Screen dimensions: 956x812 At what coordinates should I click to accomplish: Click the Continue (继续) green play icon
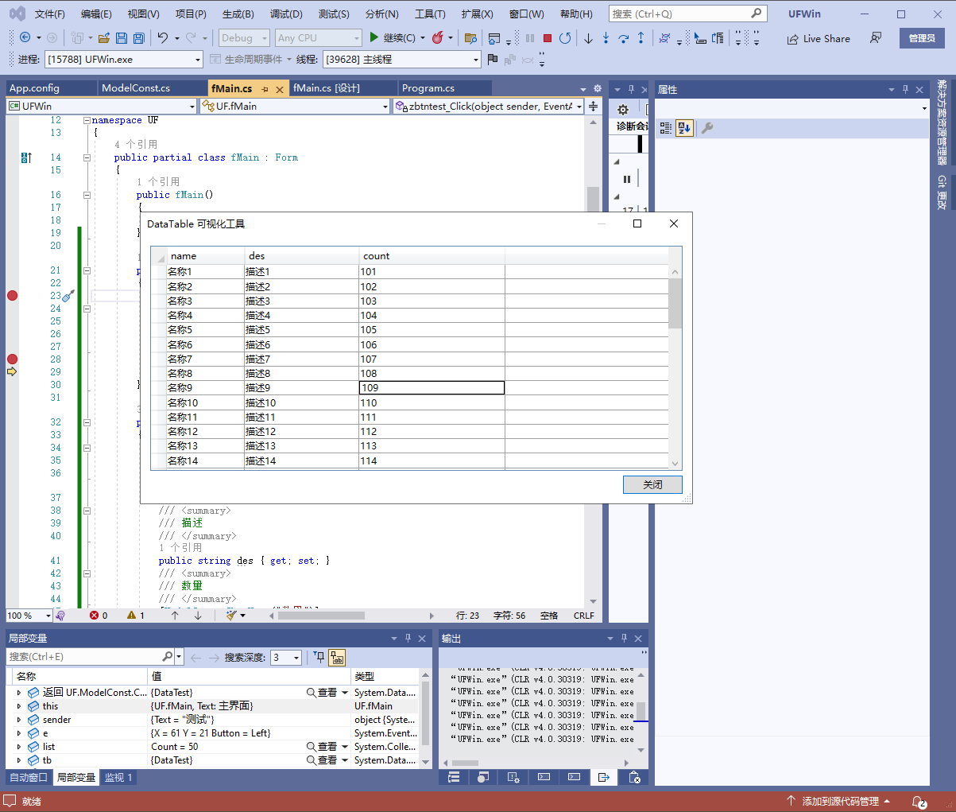[373, 37]
